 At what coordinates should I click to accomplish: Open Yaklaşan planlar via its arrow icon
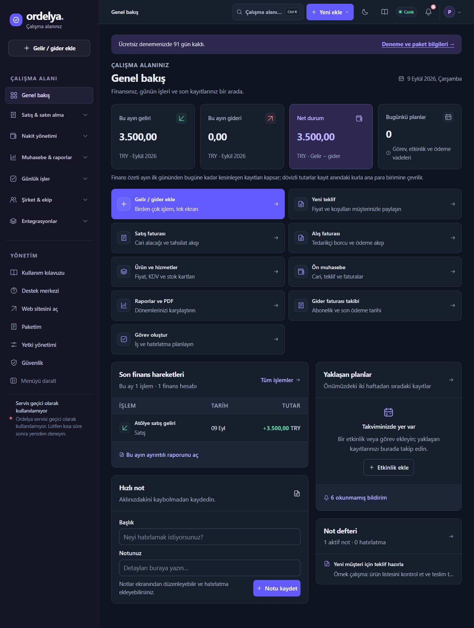pos(451,380)
